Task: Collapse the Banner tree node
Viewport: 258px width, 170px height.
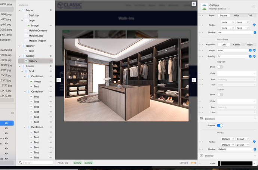Action: [x=19, y=46]
